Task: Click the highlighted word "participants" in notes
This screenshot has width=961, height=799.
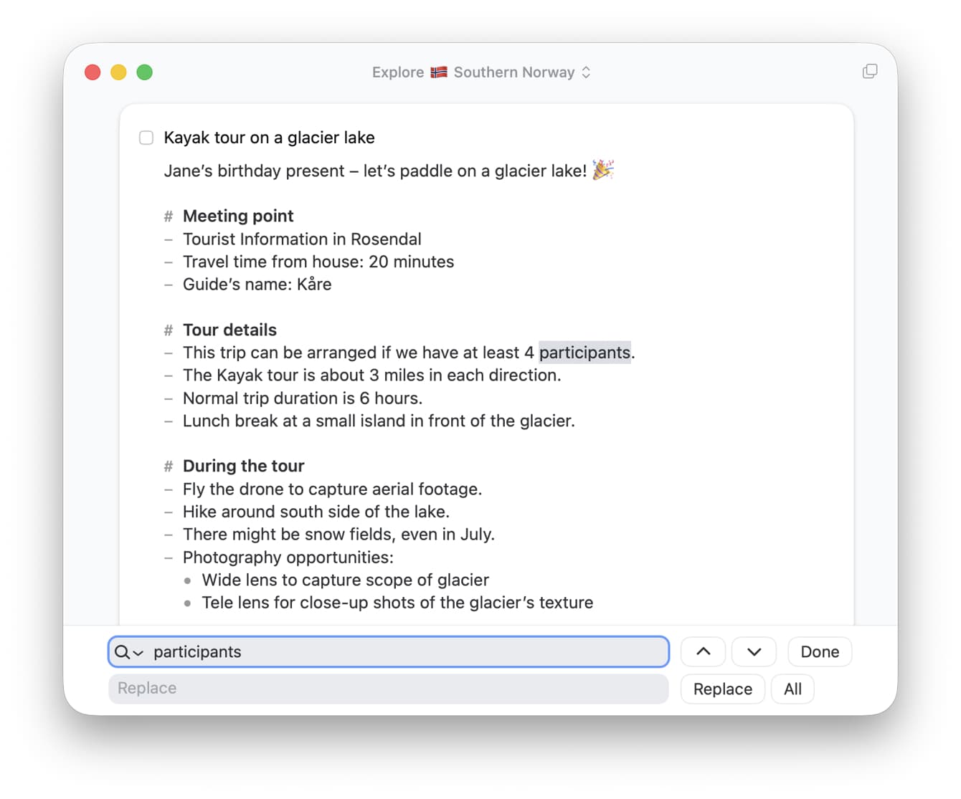Action: 584,353
